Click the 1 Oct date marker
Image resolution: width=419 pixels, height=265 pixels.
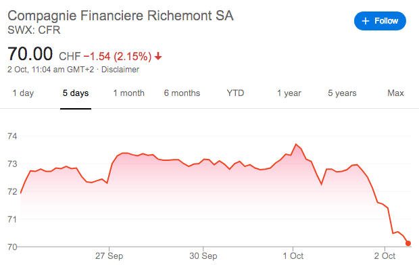point(293,256)
